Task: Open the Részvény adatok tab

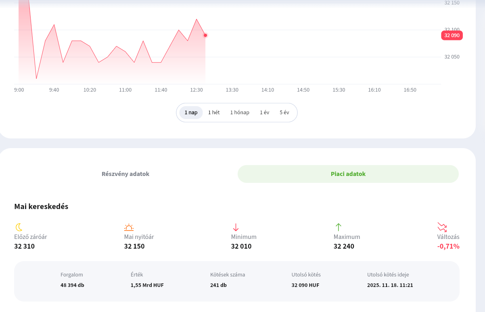Action: click(125, 174)
